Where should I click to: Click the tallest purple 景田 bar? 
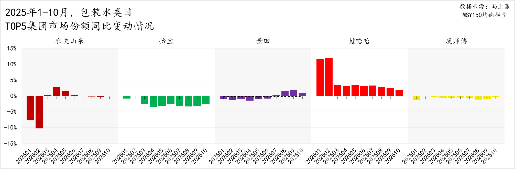pos(294,93)
